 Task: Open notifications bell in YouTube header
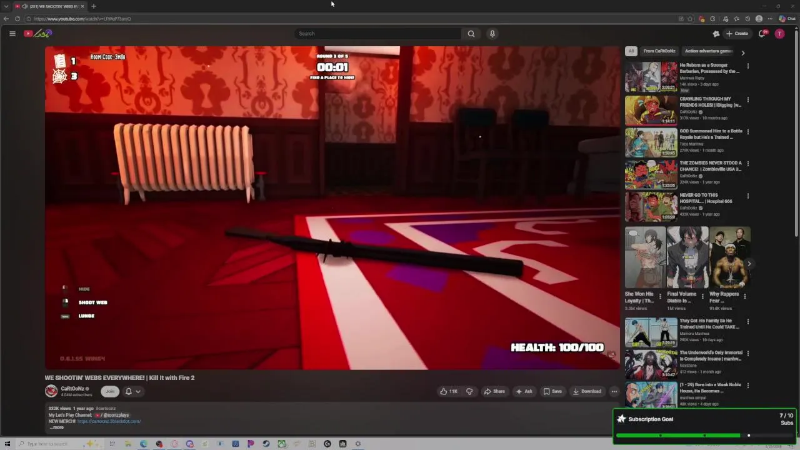(x=762, y=34)
